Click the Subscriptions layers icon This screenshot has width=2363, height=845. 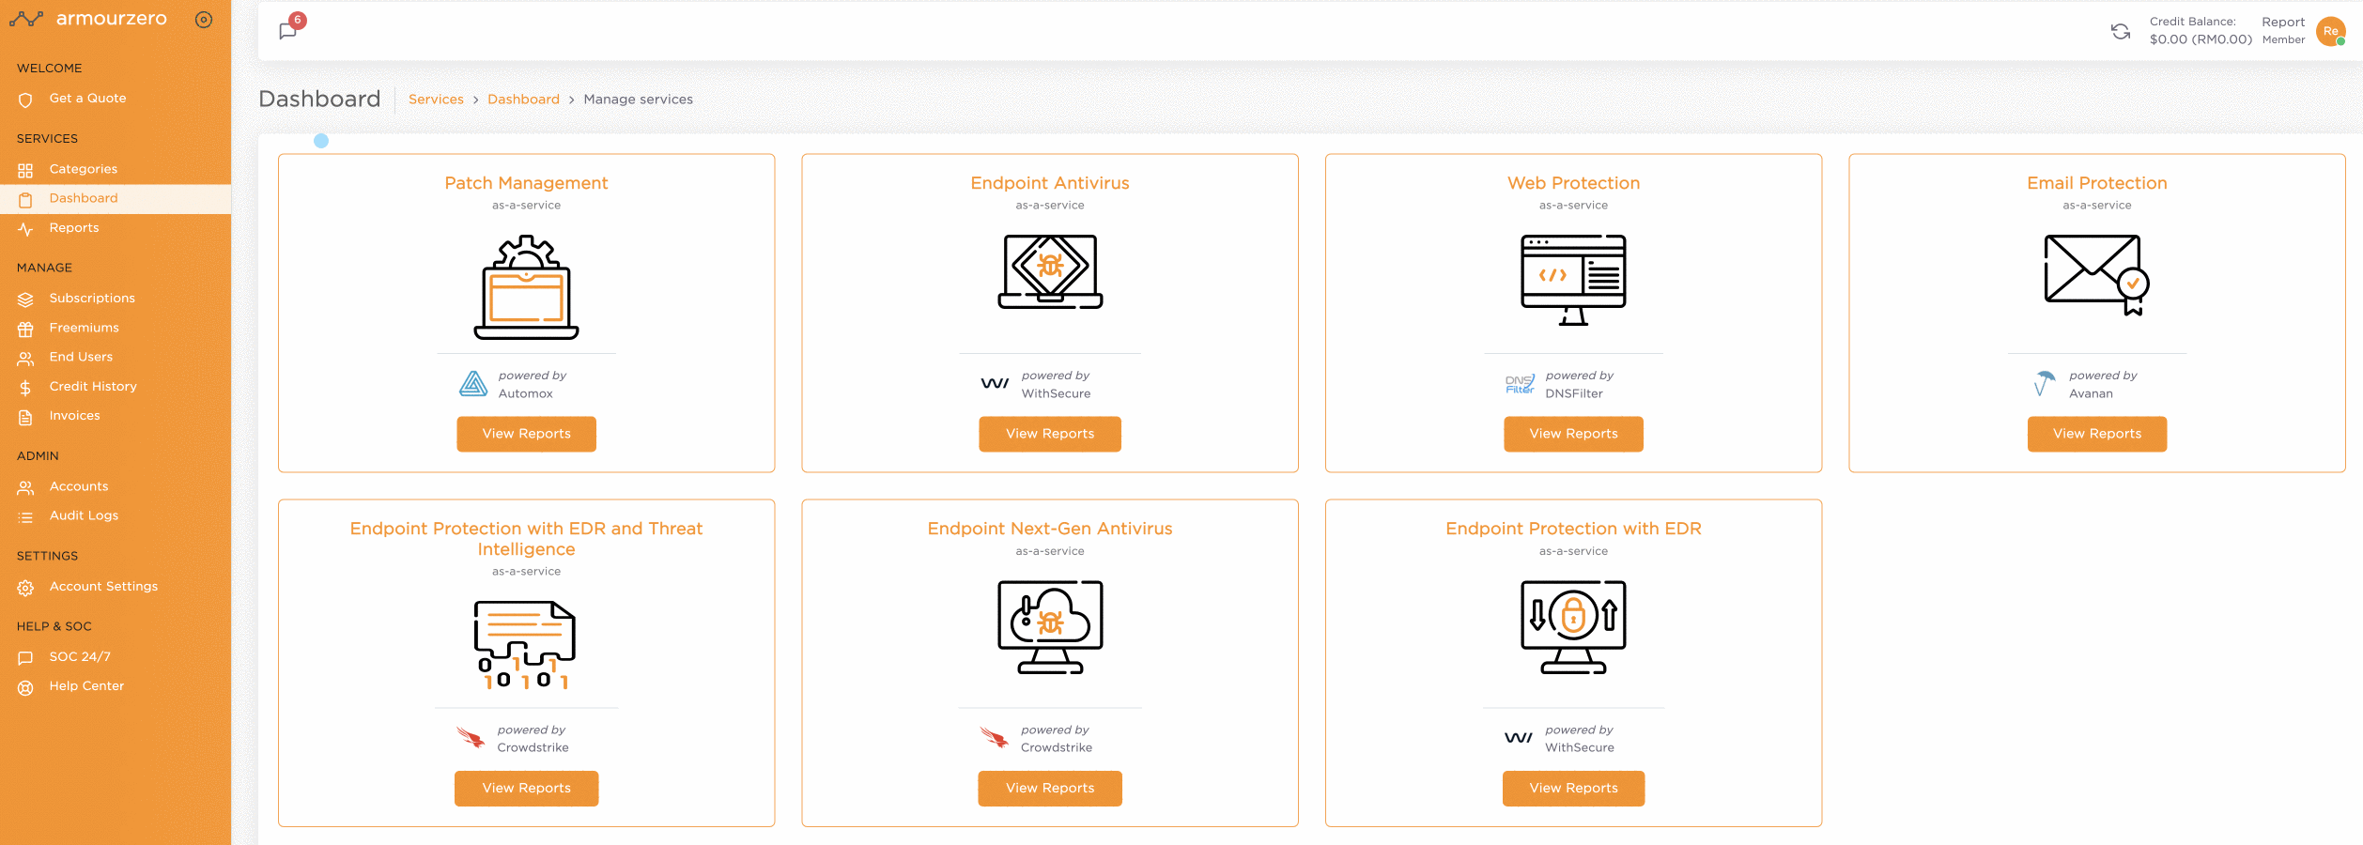[x=25, y=300]
